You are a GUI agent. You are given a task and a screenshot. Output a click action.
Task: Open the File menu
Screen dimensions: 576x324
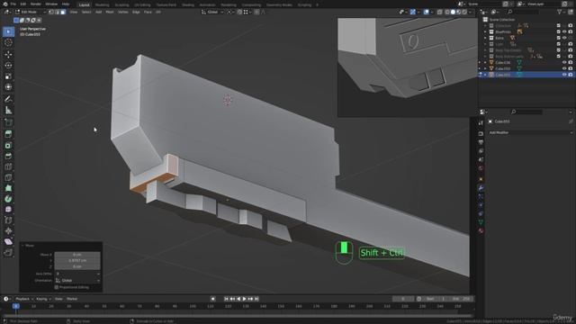[13, 4]
